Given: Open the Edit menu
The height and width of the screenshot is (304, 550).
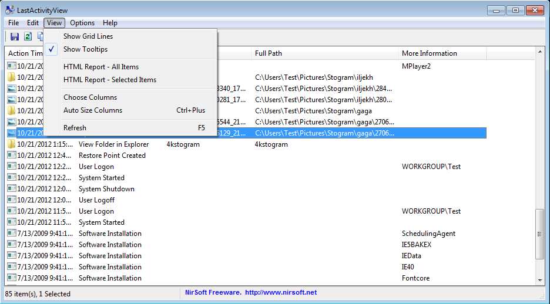Looking at the screenshot, I should (33, 23).
